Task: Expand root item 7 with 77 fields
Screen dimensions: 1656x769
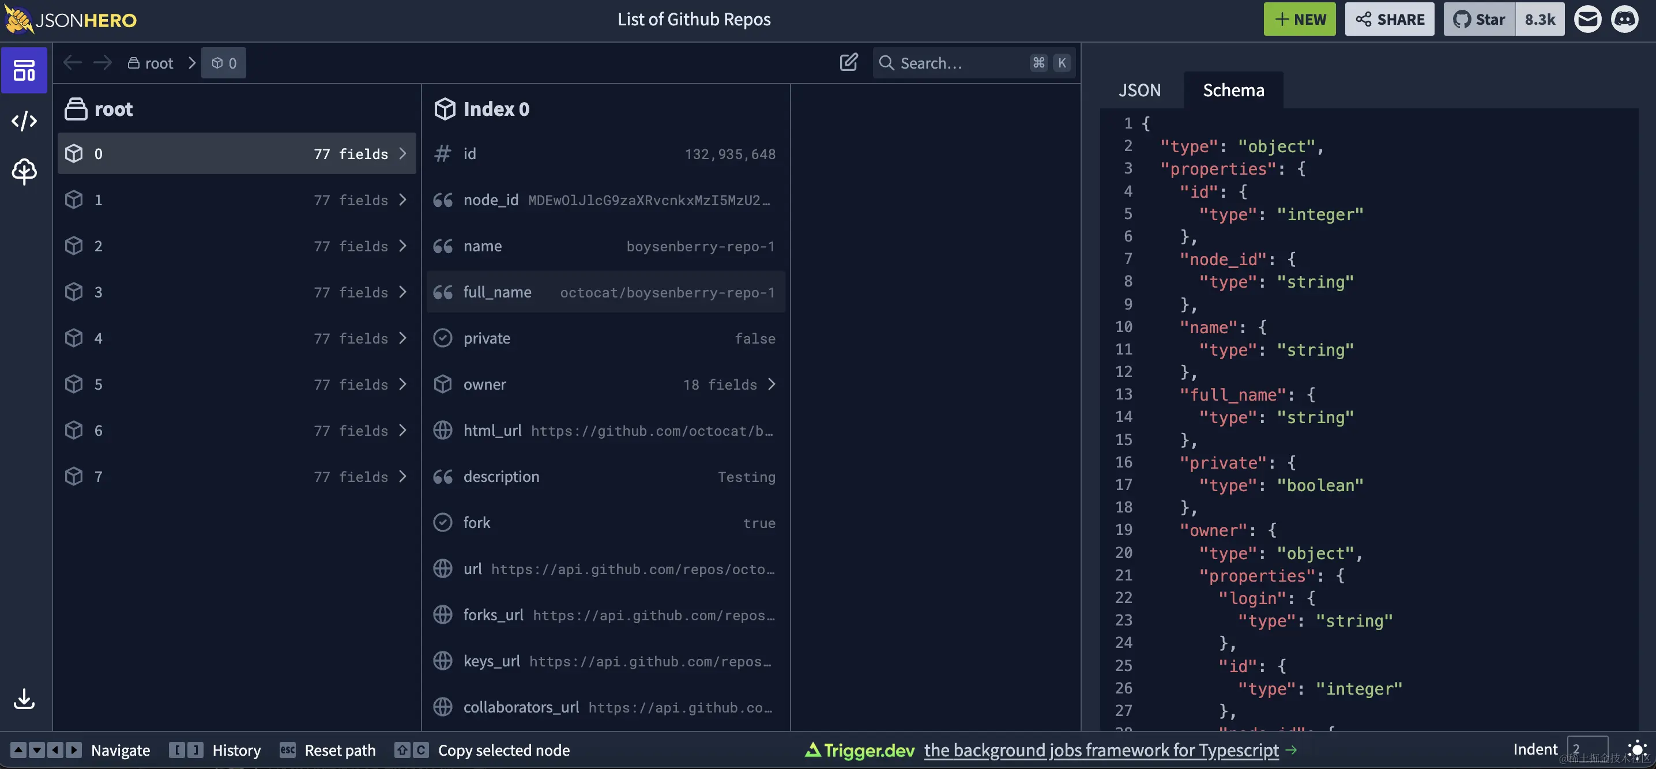Action: [236, 477]
